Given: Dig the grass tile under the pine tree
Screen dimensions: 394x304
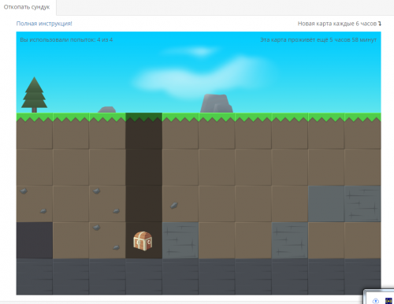Looking at the screenshot, I should click(35, 131).
